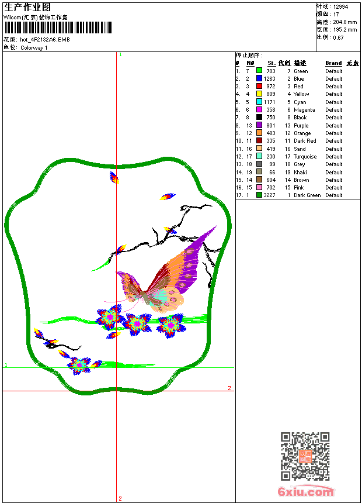362x503 pixels.
Task: Pick the Purple color swatch
Action: click(259, 125)
